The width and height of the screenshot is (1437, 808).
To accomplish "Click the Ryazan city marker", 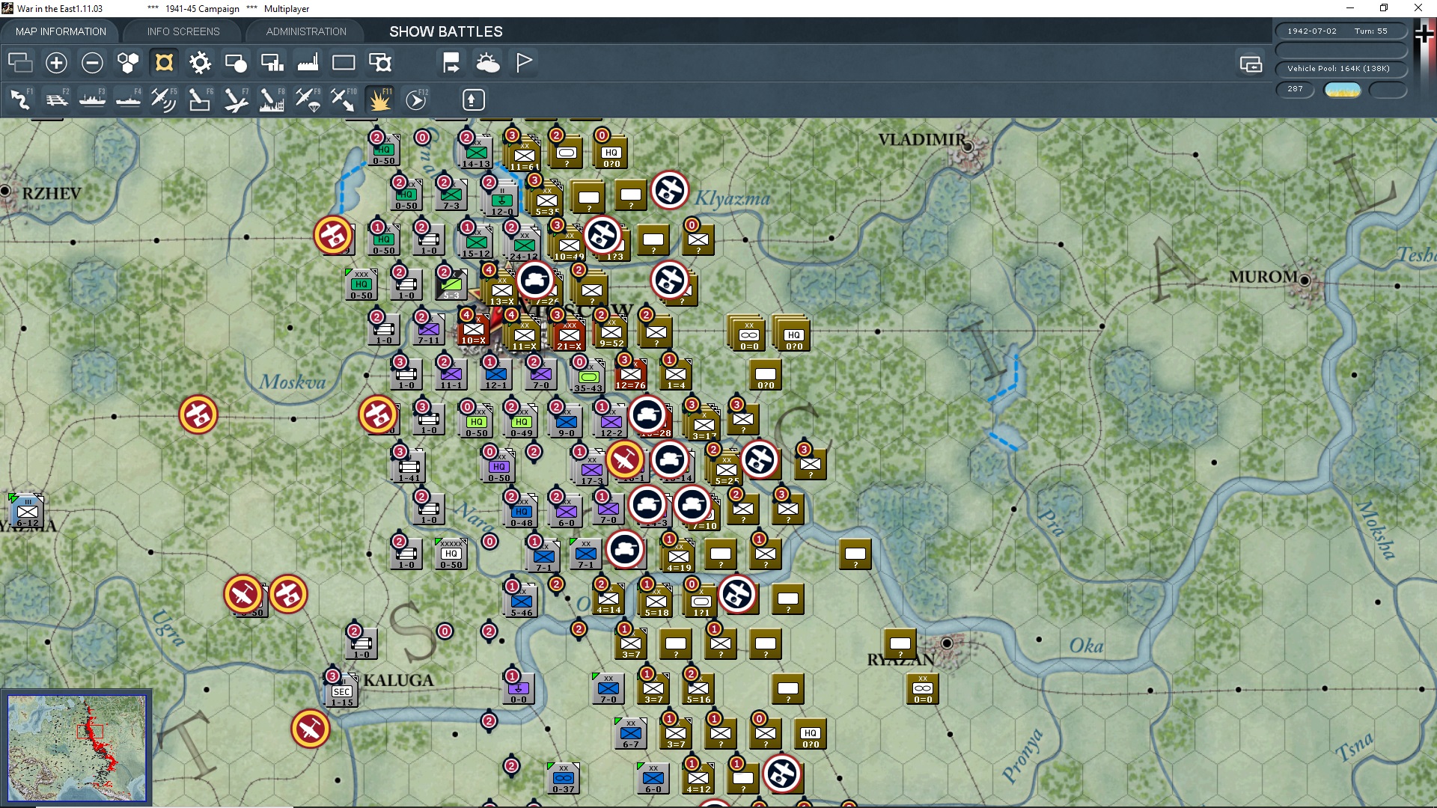I will pos(947,643).
